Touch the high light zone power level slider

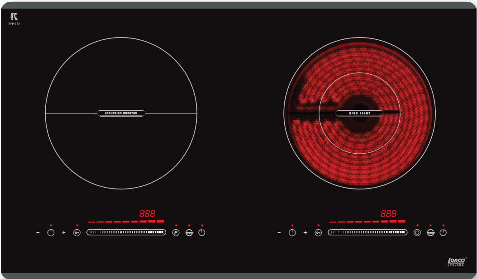tap(367, 232)
